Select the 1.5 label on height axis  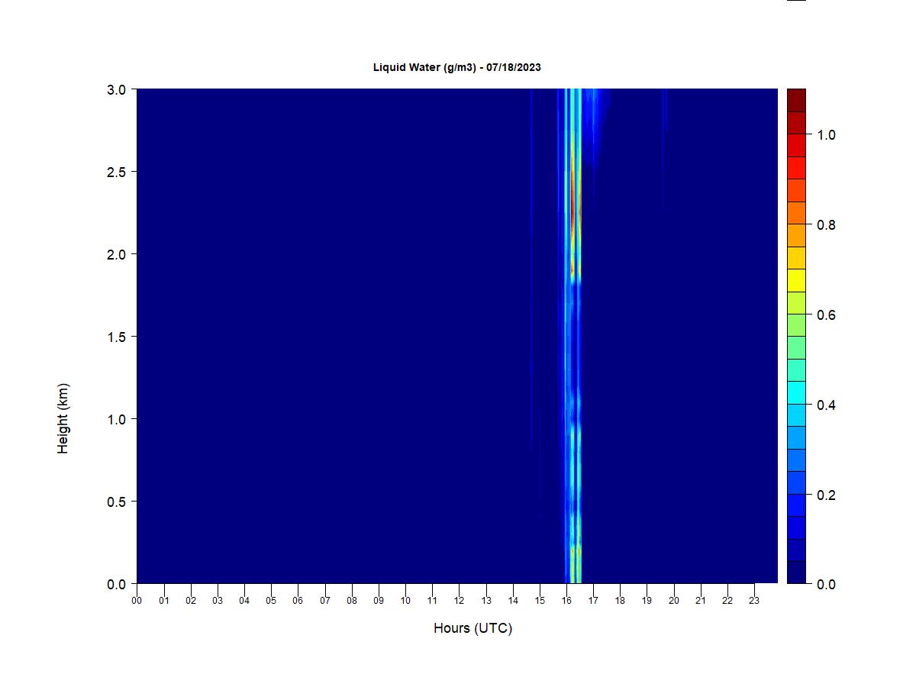click(117, 337)
